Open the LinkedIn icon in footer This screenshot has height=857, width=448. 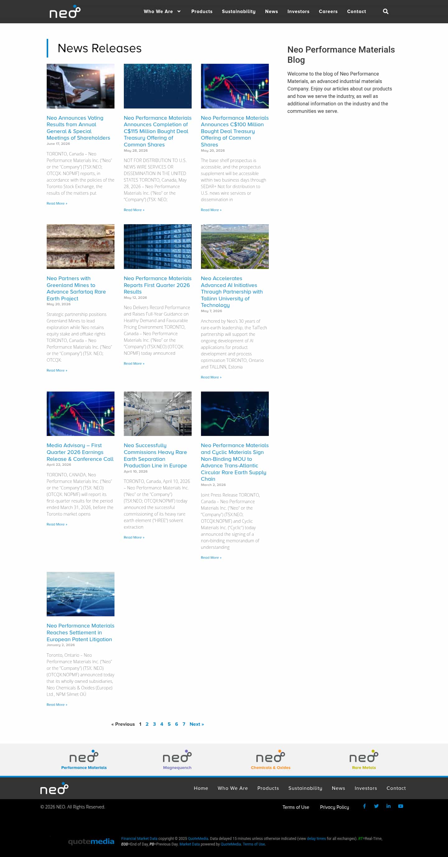coord(388,806)
